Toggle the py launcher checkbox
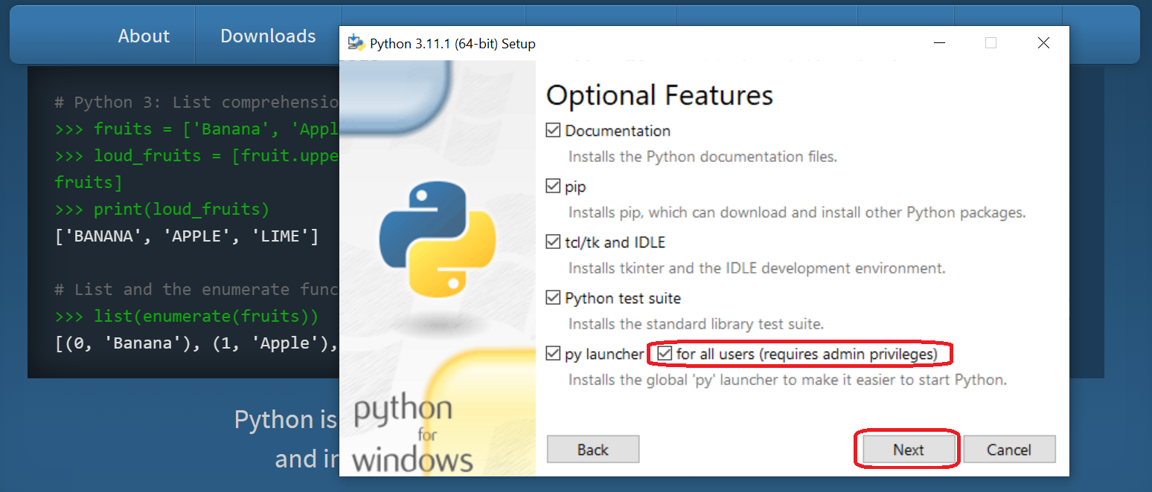Viewport: 1152px width, 492px height. pos(553,353)
